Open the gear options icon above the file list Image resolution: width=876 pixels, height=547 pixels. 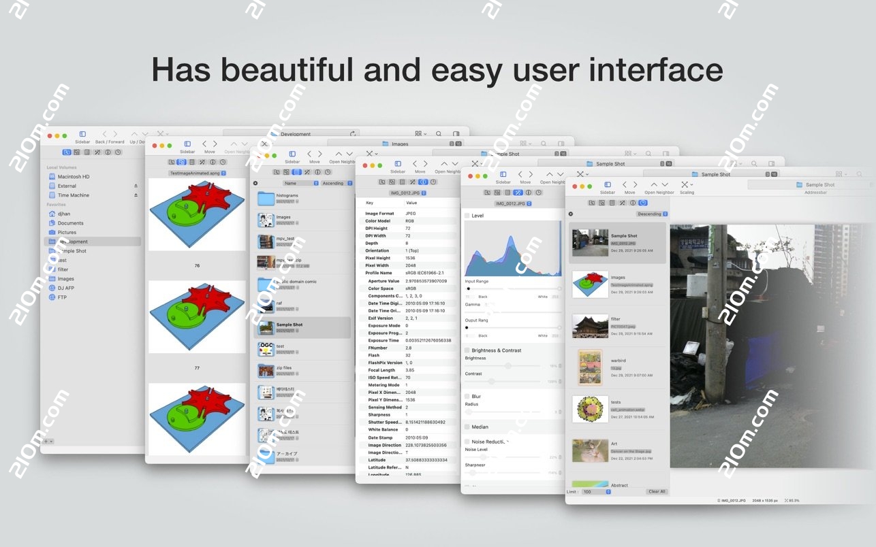[x=255, y=183]
